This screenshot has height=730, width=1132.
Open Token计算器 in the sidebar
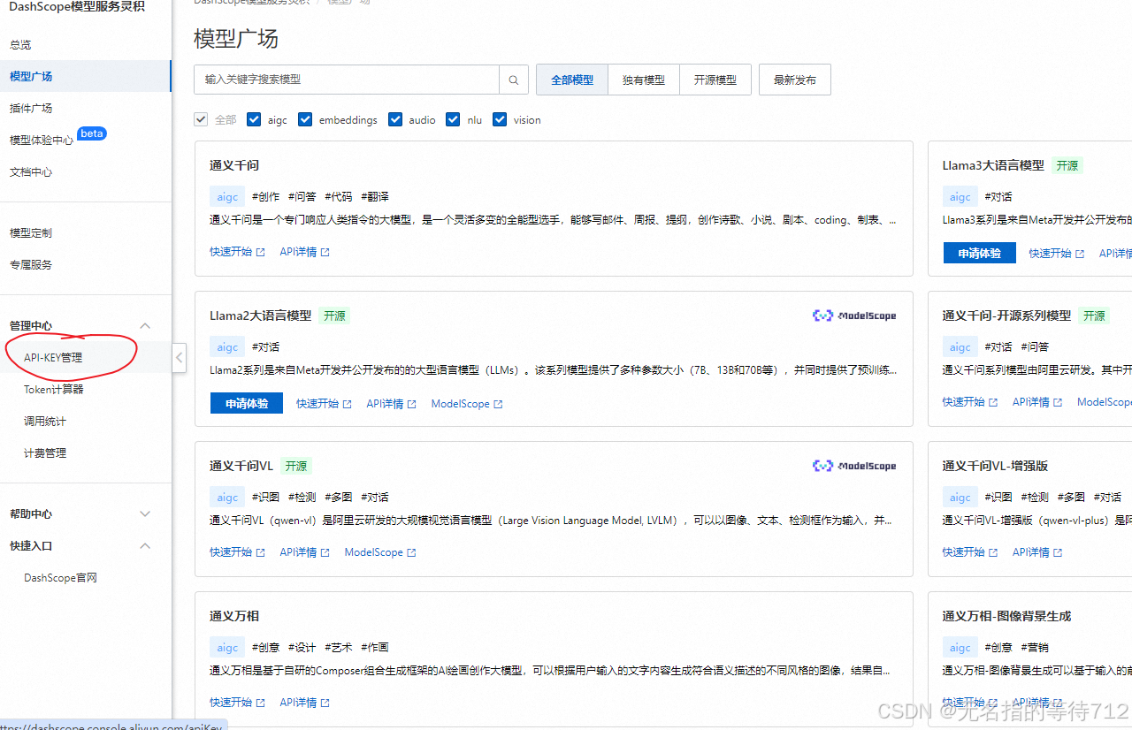click(x=54, y=390)
